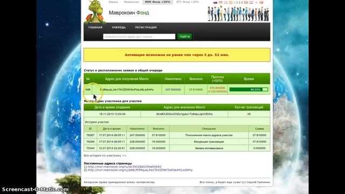Click the История участия label
The height and width of the screenshot is (194, 345).
[97, 122]
